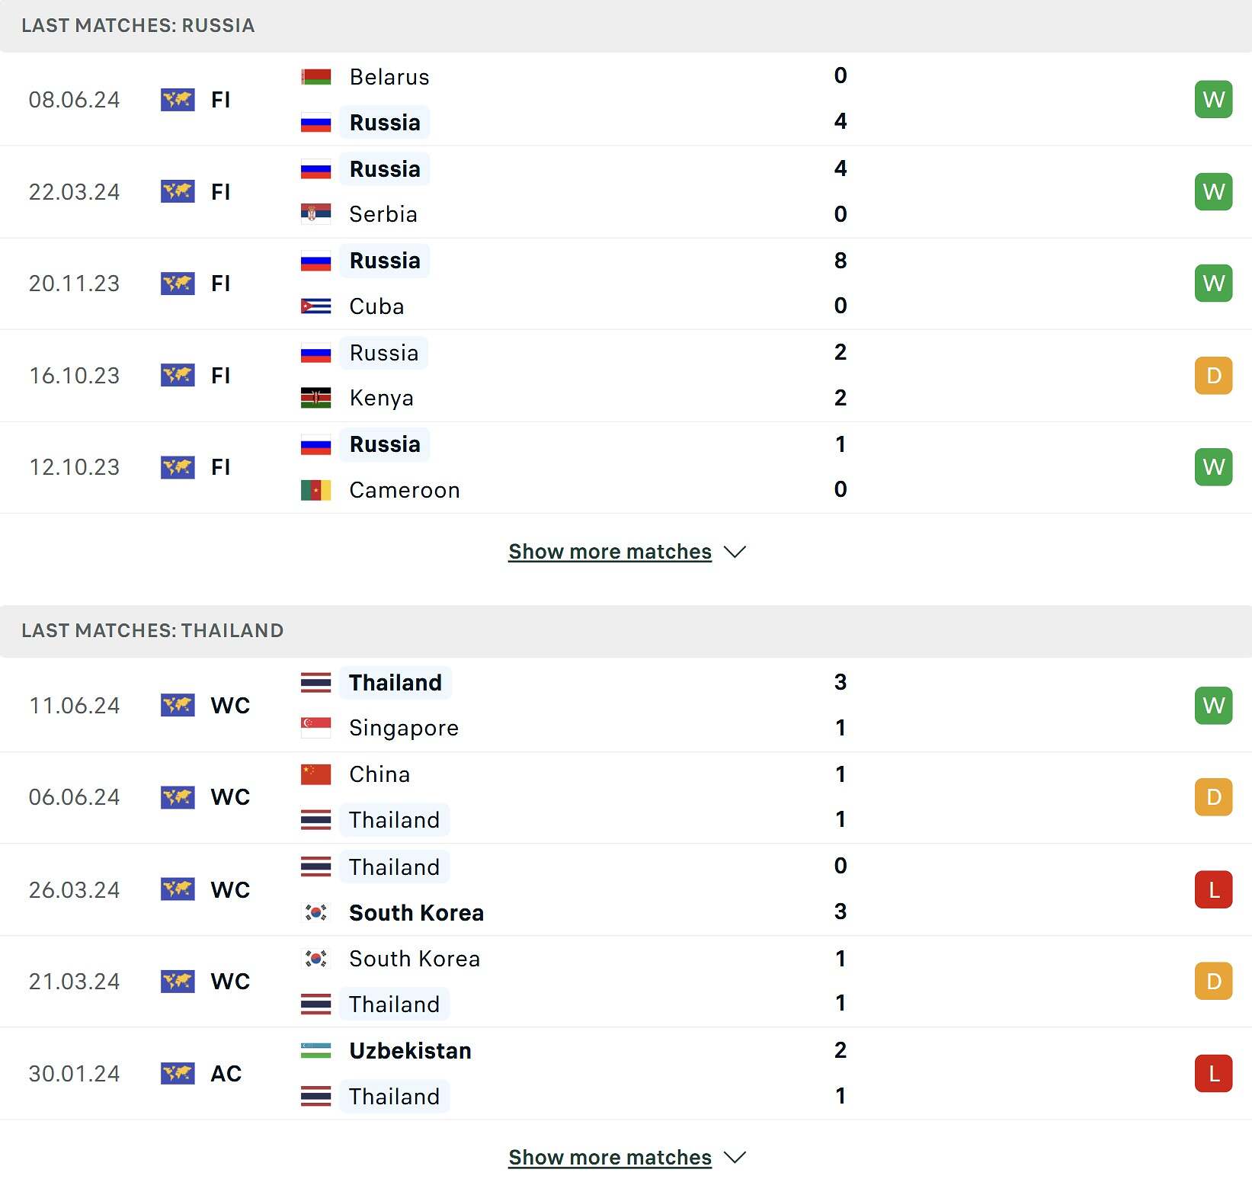Open Show more matches link under Russia
The height and width of the screenshot is (1195, 1252).
pos(610,552)
